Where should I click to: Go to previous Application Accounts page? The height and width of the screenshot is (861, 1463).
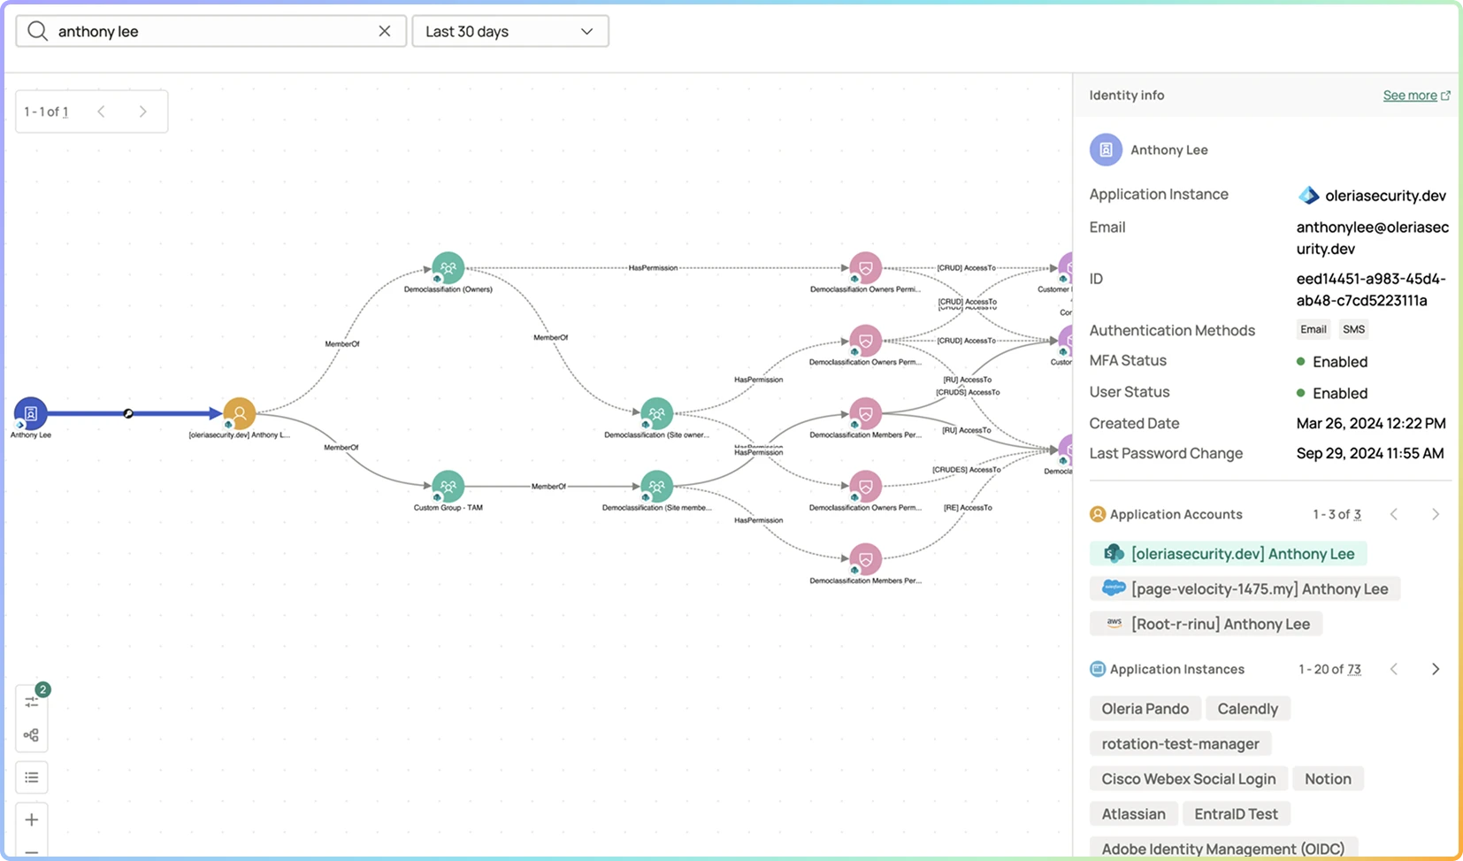pos(1394,514)
